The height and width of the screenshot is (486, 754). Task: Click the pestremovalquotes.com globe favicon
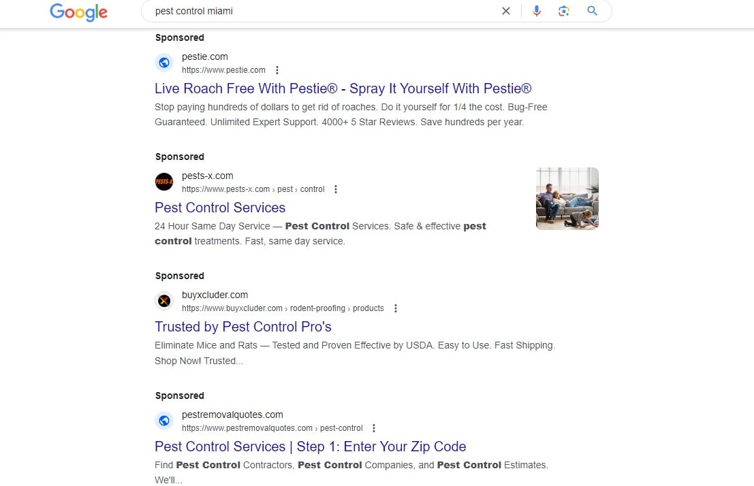click(164, 421)
